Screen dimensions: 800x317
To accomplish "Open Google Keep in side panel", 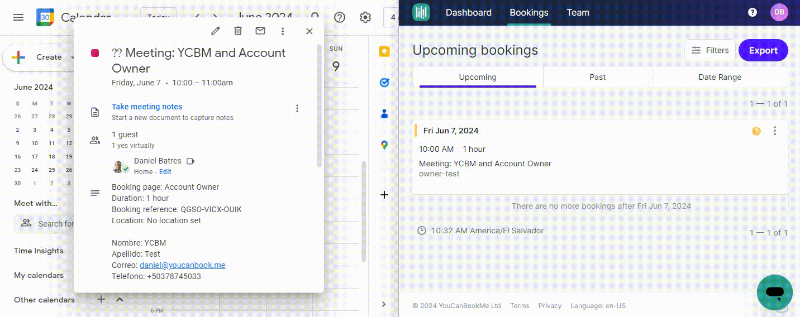I will click(384, 51).
